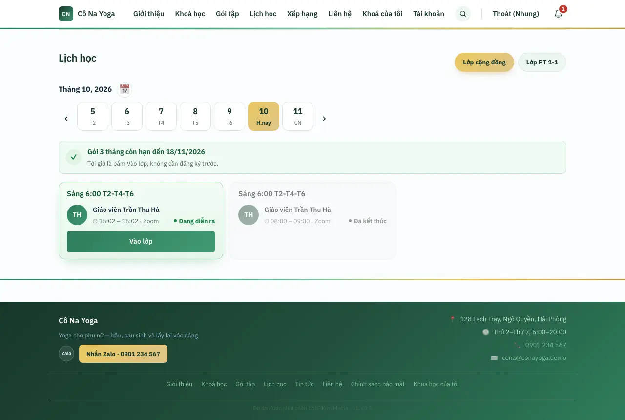Screen dimensions: 625x420
Task: Click TH avatar on ongoing class card
Action: pyautogui.click(x=77, y=215)
